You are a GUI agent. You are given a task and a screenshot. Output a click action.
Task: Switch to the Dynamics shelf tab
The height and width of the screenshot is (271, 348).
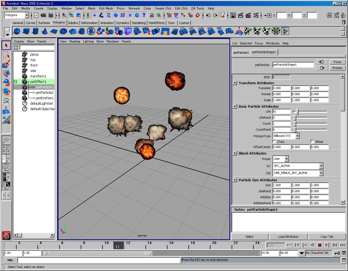(x=123, y=23)
